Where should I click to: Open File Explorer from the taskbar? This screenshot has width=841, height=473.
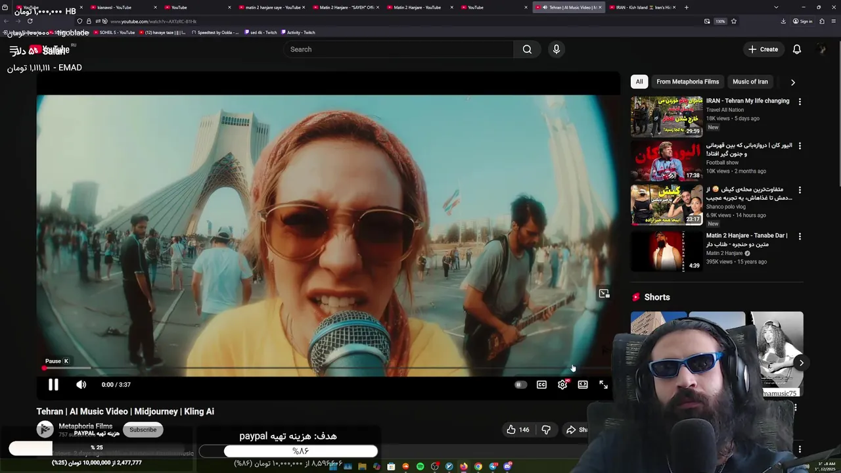[362, 466]
